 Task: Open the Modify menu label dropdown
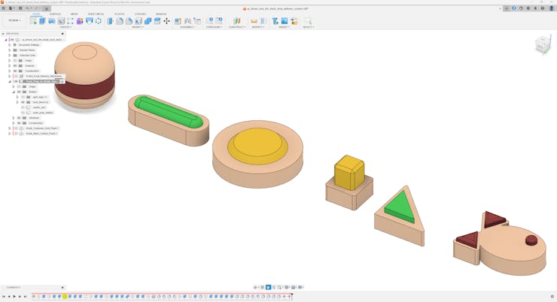click(x=138, y=27)
